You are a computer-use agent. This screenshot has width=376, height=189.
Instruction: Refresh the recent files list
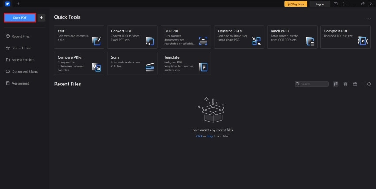pos(369,84)
